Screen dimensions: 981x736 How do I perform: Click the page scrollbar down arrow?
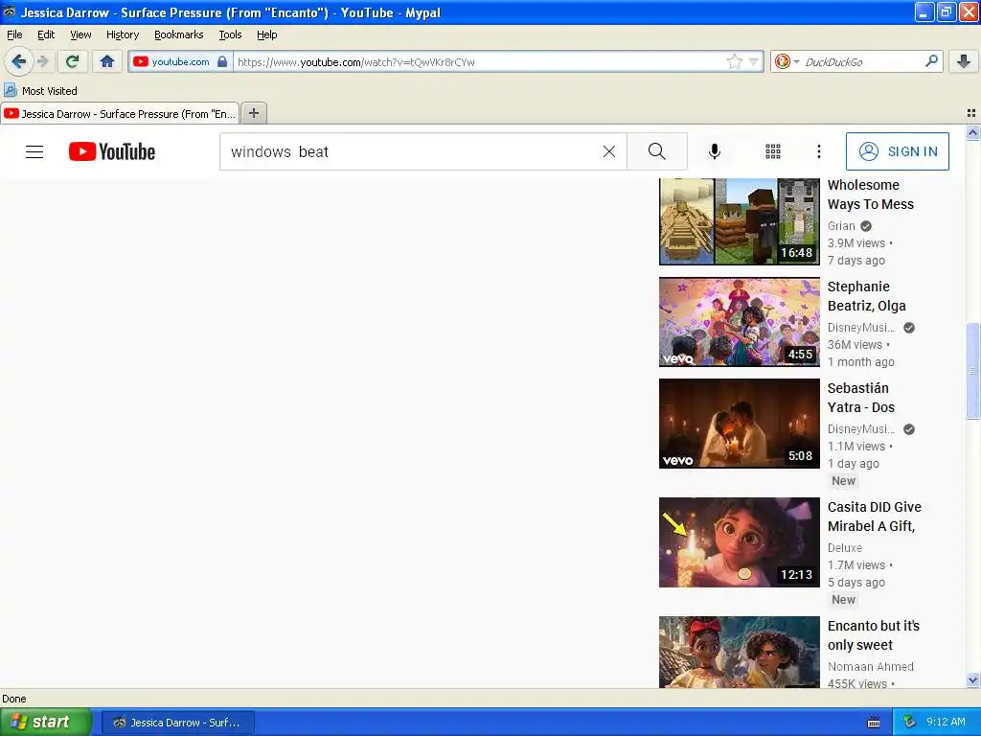[x=972, y=679]
